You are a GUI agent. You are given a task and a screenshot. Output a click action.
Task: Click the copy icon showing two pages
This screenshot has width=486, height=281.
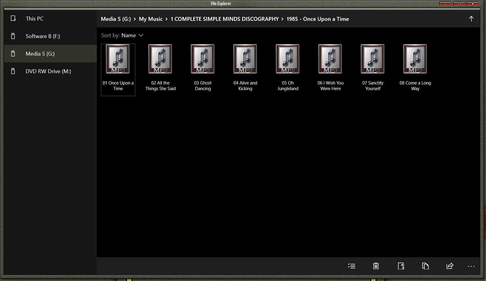(425, 266)
